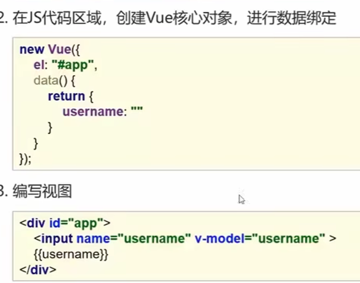Click the closing '</div>' tag line
Image resolution: width=360 pixels, height=283 pixels.
tap(38, 270)
